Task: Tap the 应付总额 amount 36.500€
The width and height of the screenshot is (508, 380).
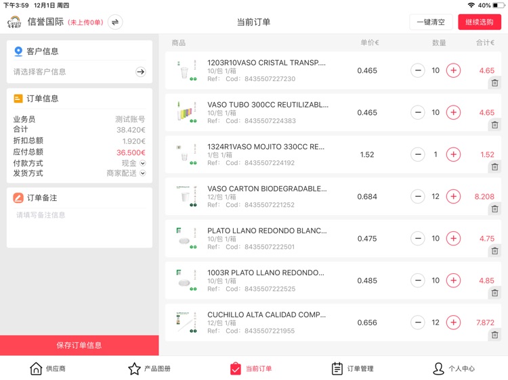Action: click(x=131, y=153)
